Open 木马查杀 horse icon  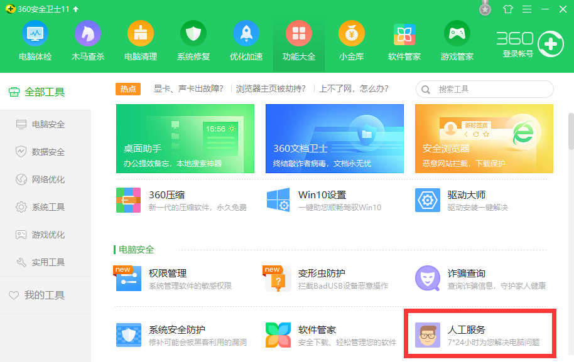[x=88, y=34]
